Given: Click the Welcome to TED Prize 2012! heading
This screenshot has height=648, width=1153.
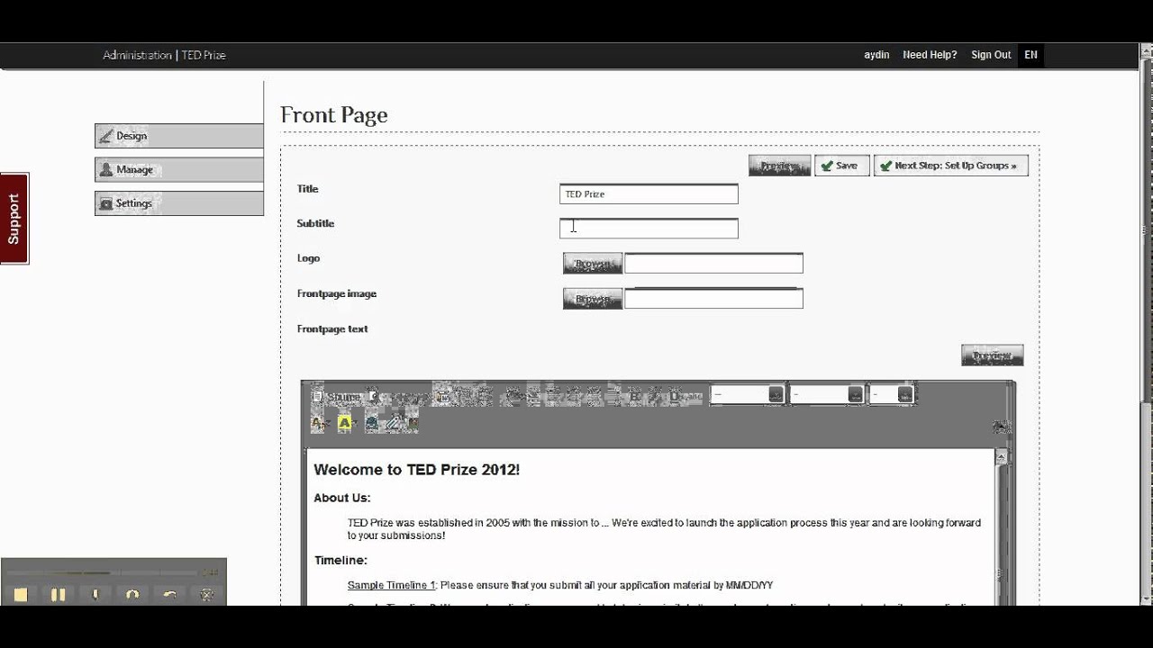Looking at the screenshot, I should point(416,470).
